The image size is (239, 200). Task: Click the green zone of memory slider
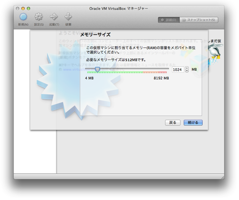tap(119, 72)
